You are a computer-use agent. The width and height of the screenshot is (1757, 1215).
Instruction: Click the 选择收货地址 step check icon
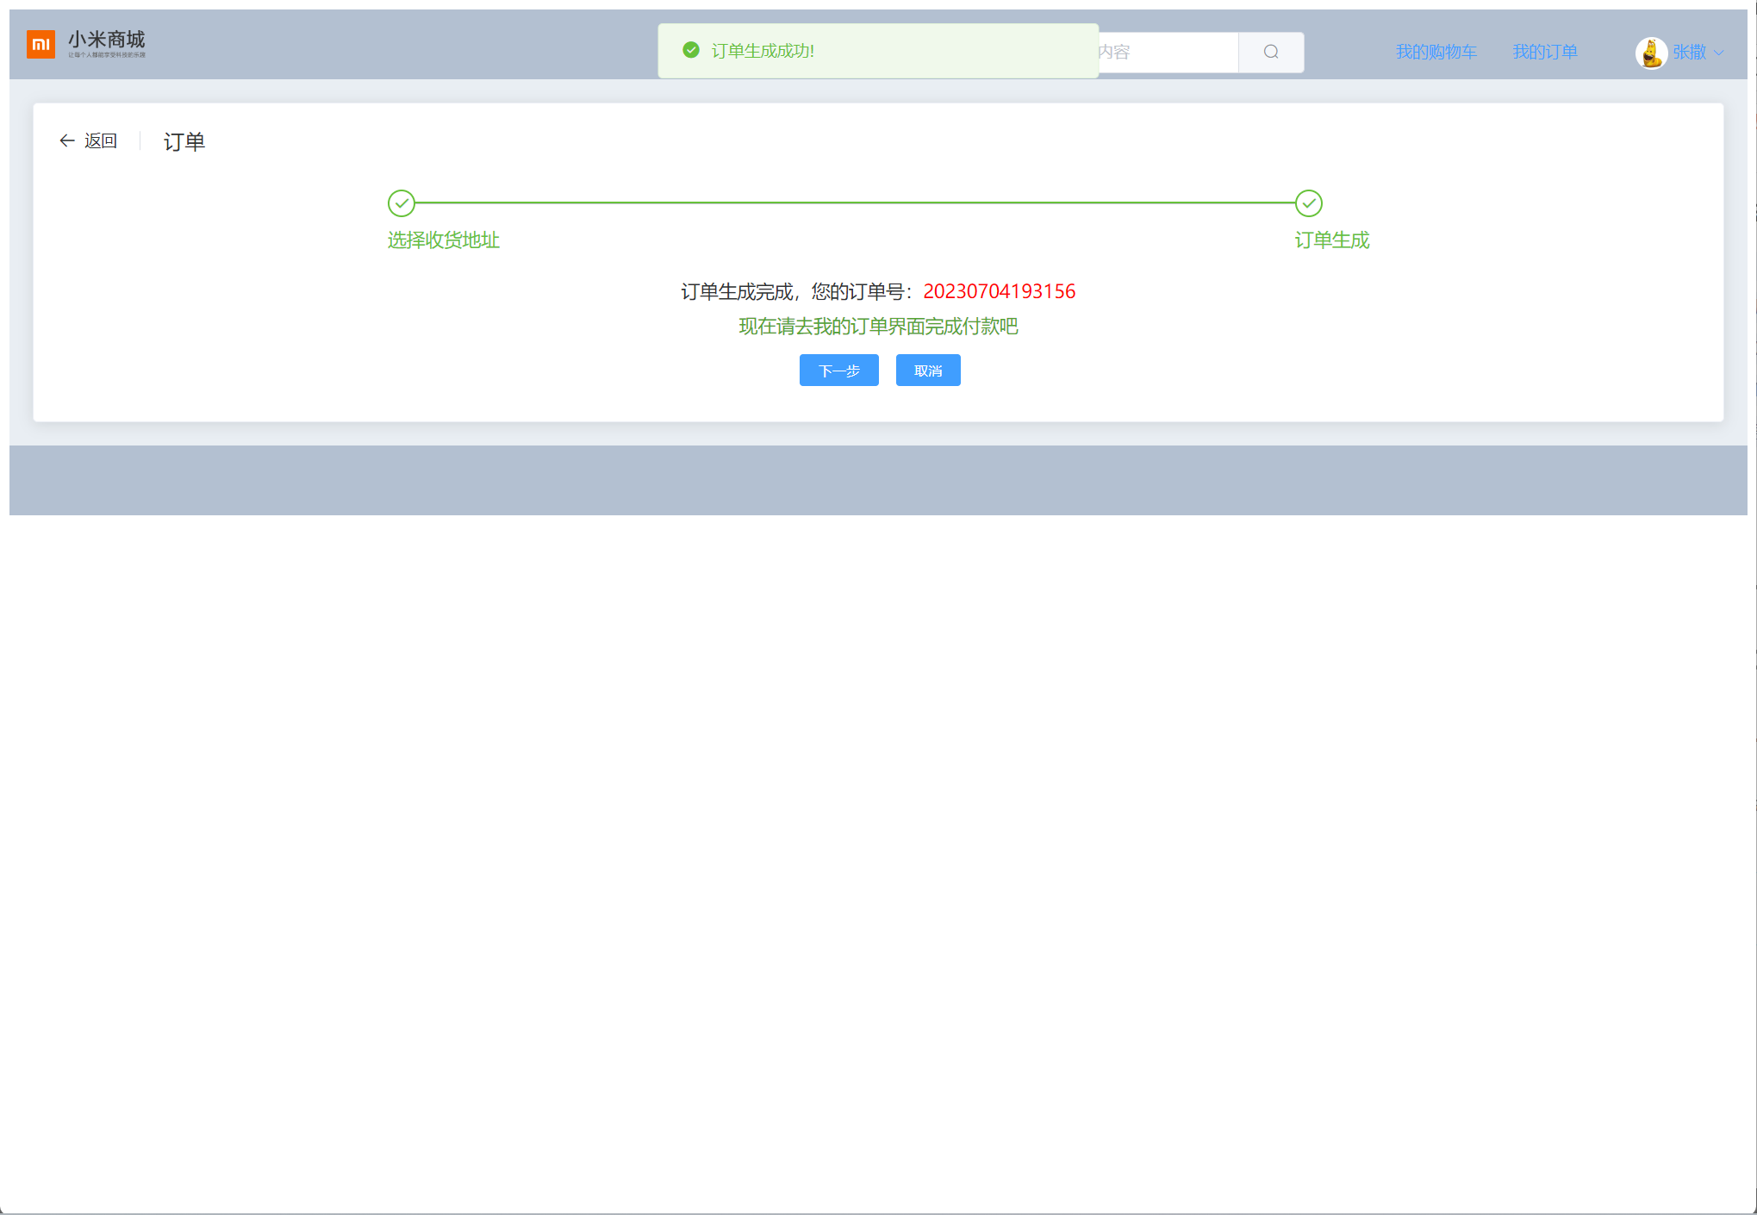[402, 203]
